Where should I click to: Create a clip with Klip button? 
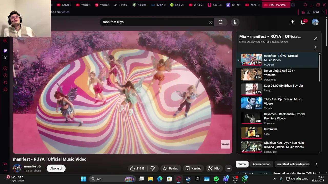(214, 168)
